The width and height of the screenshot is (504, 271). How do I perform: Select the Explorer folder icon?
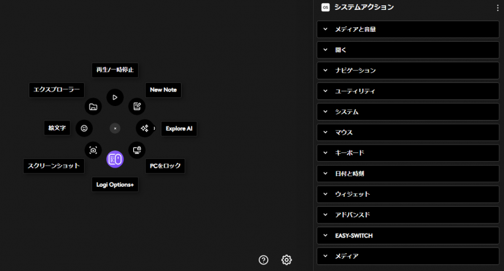coord(93,106)
